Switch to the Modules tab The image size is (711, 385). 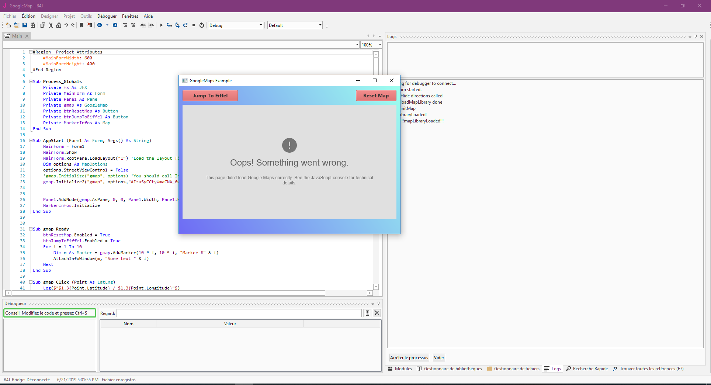(400, 369)
